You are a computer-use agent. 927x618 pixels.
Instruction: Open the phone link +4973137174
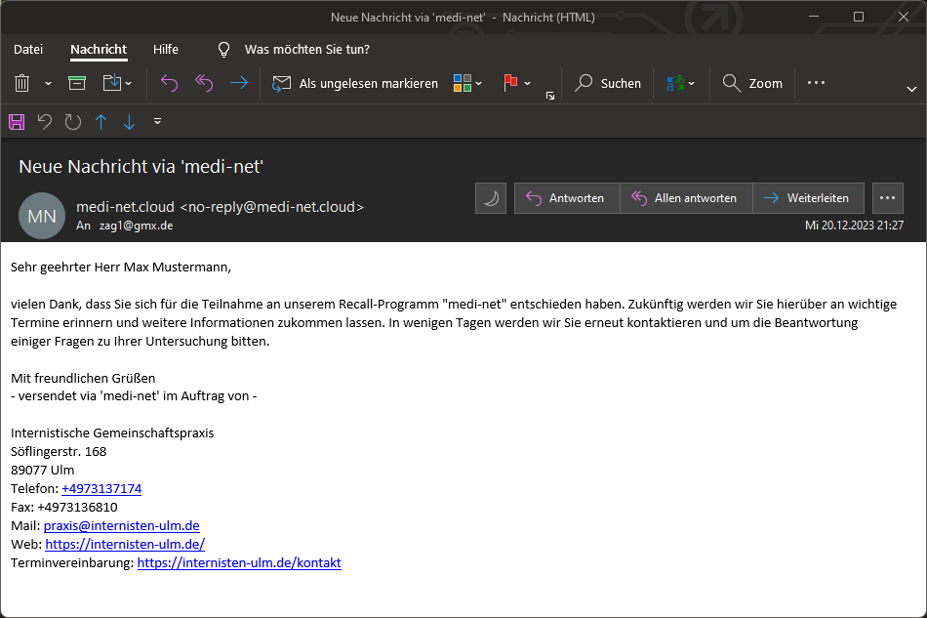tap(101, 488)
